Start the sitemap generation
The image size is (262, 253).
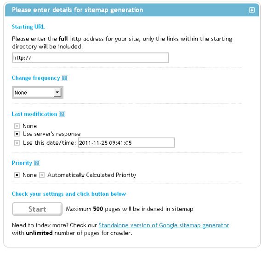pos(37,209)
